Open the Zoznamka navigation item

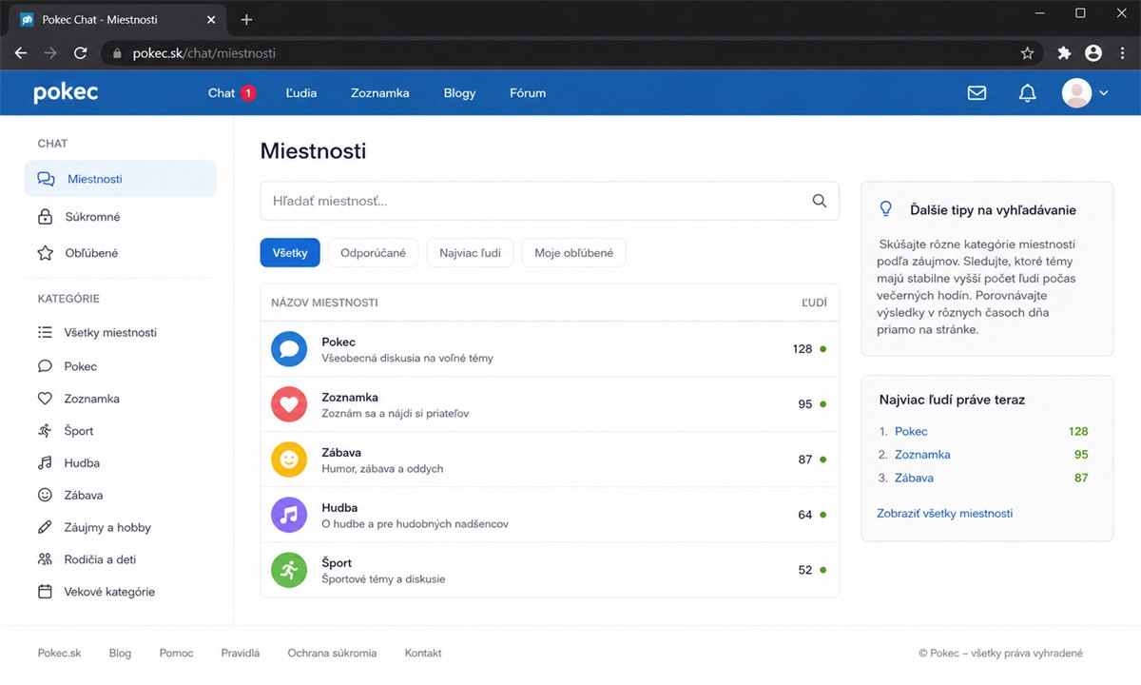379,93
